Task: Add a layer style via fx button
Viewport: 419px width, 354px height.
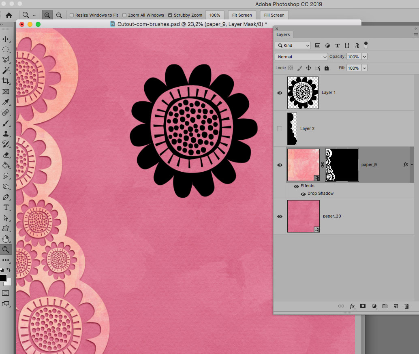Action: pyautogui.click(x=353, y=306)
